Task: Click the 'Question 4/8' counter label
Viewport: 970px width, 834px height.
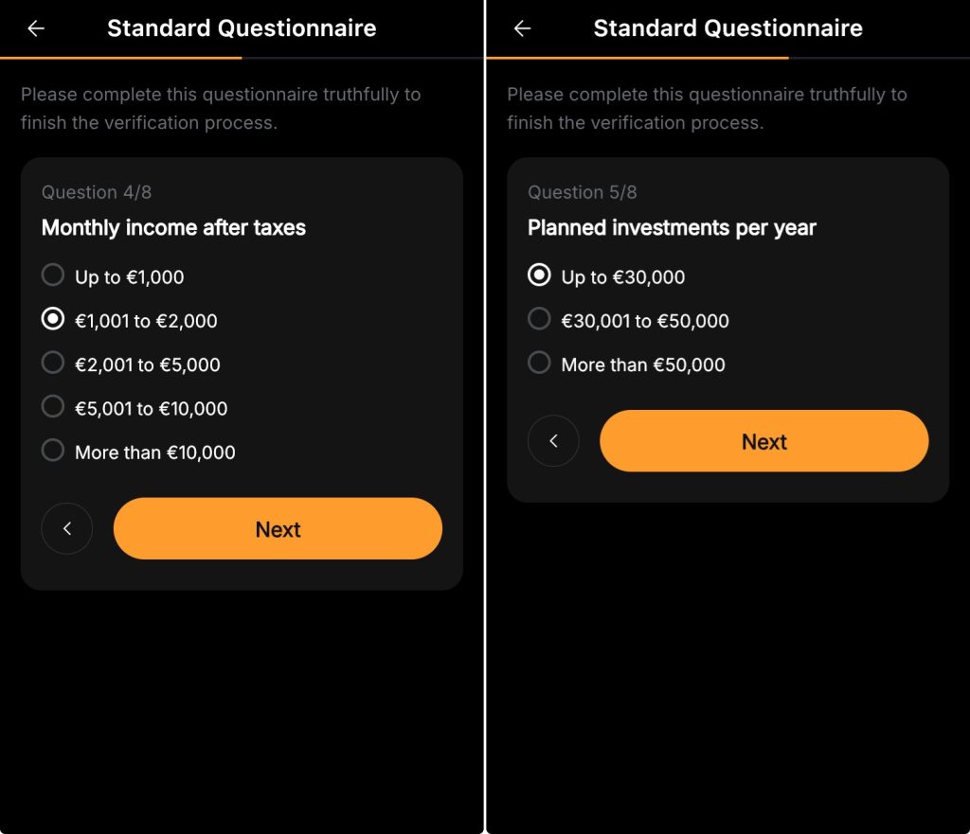Action: pos(97,192)
